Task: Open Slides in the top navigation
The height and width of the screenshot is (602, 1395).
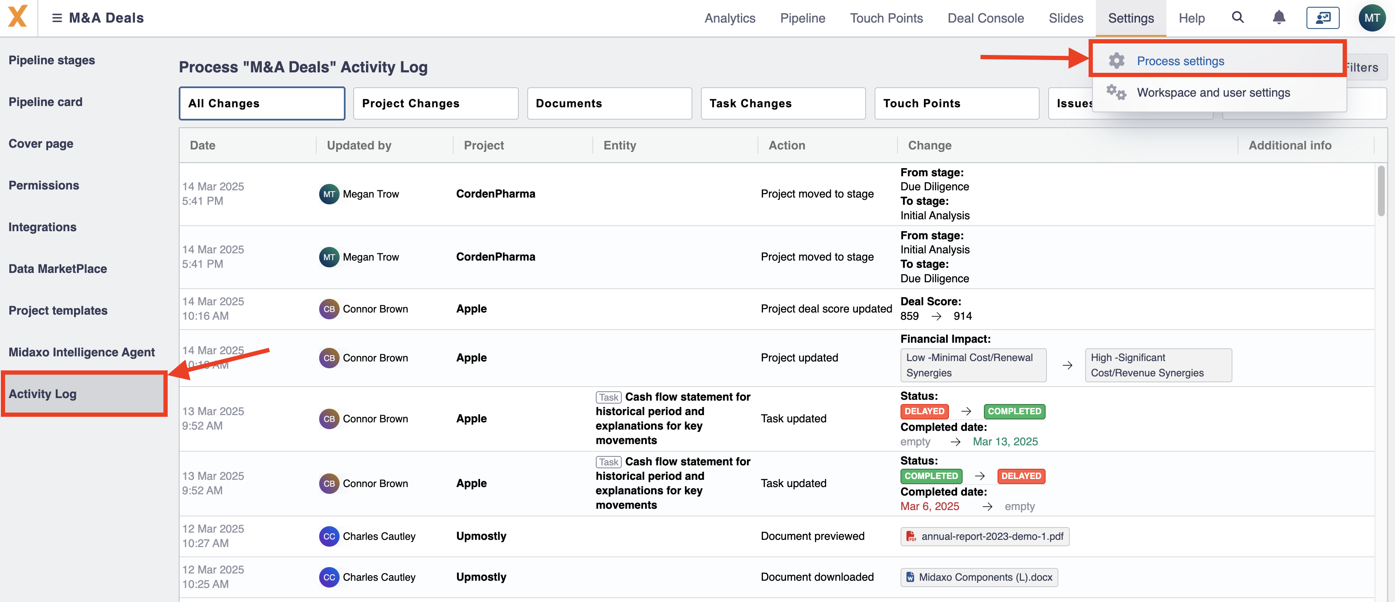Action: coord(1066,18)
